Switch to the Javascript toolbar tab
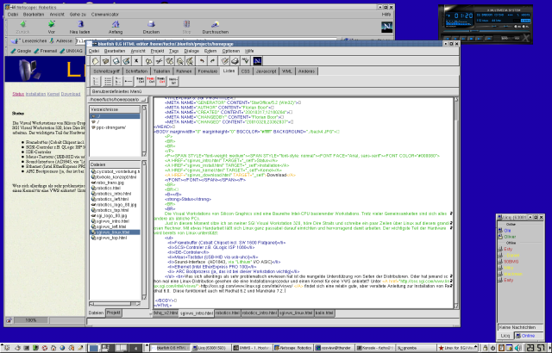Viewport: 552px width, 353px height. tap(266, 71)
